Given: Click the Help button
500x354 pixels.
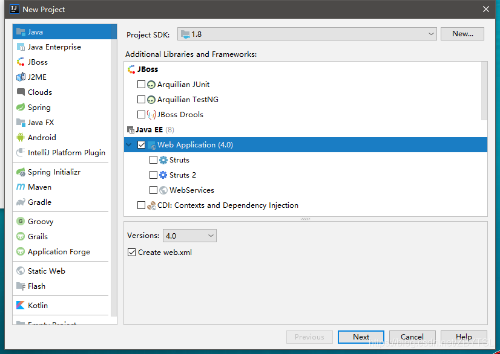Looking at the screenshot, I should click(464, 337).
